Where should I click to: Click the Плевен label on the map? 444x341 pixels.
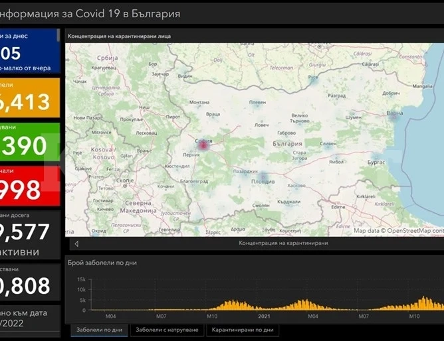(x=257, y=102)
